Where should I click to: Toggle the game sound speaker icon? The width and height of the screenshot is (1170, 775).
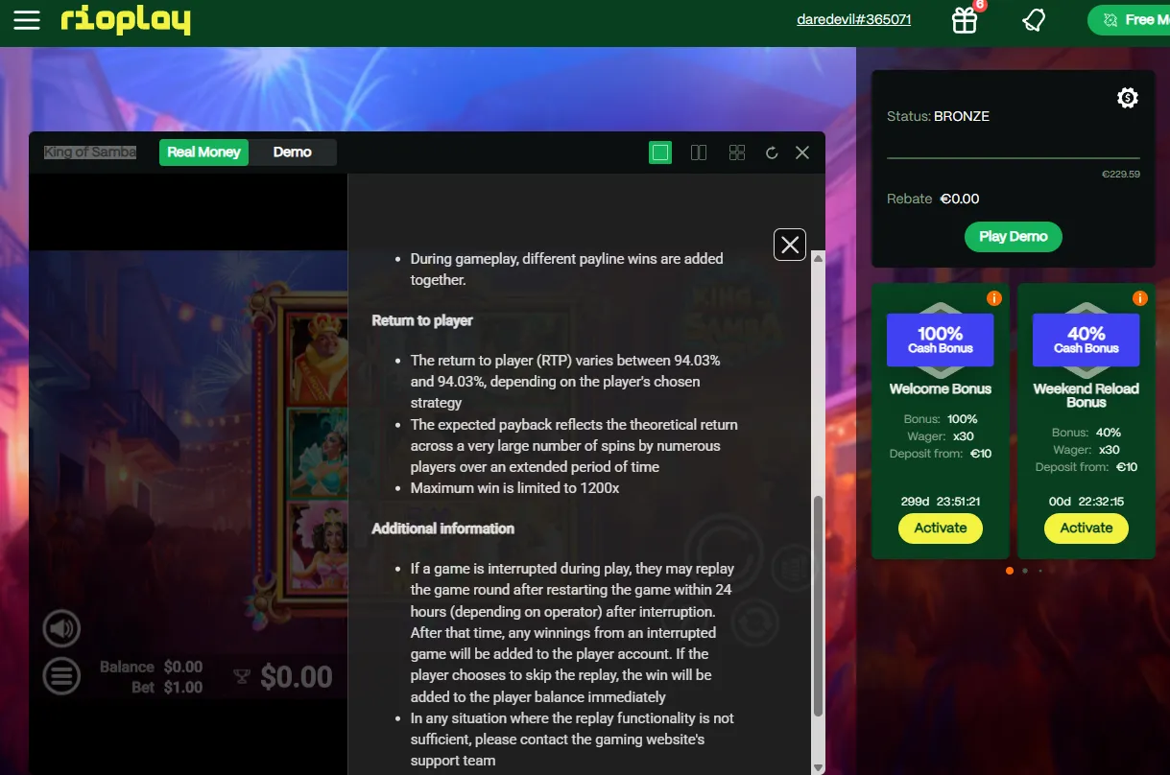coord(61,629)
